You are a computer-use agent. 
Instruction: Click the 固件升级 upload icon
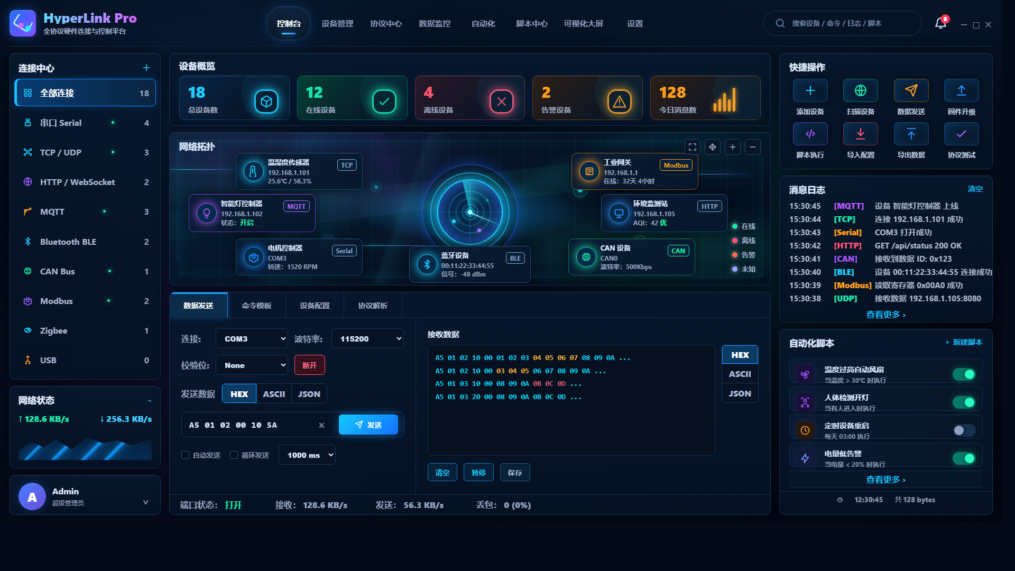[x=962, y=90]
